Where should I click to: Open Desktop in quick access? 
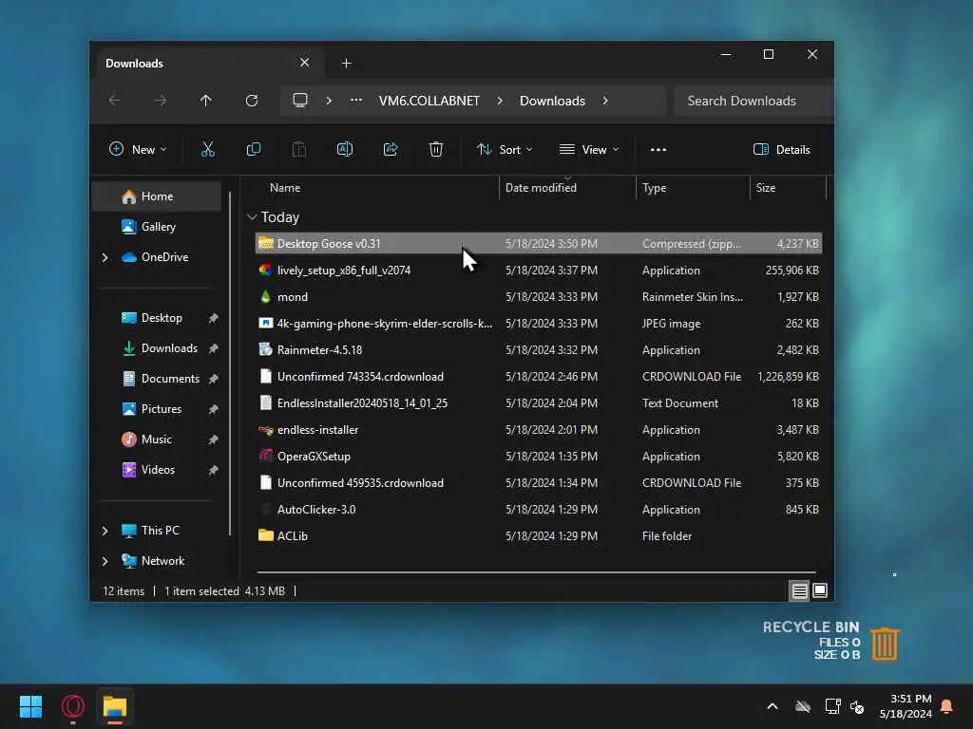tap(162, 318)
